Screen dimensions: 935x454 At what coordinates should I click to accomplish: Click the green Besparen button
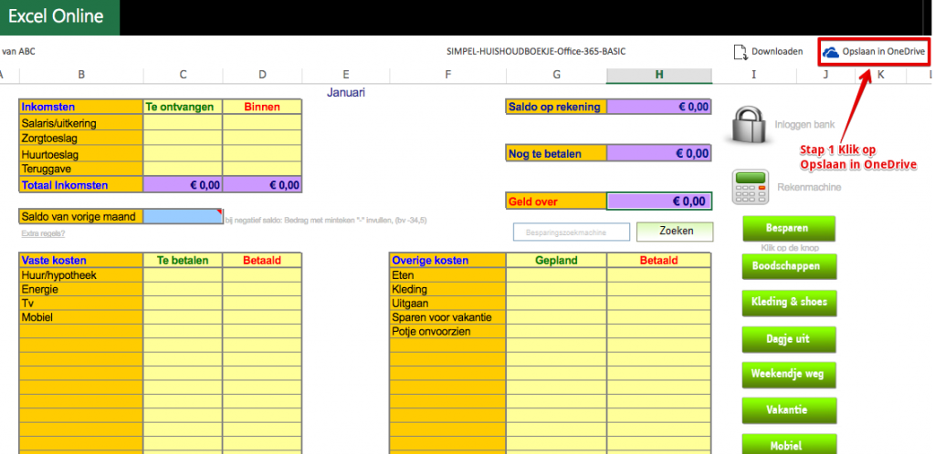[789, 229]
